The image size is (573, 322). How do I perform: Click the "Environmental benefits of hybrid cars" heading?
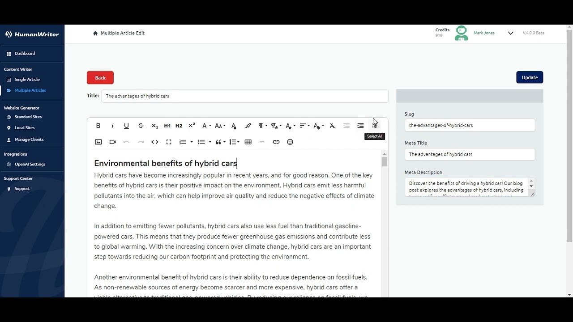[166, 163]
